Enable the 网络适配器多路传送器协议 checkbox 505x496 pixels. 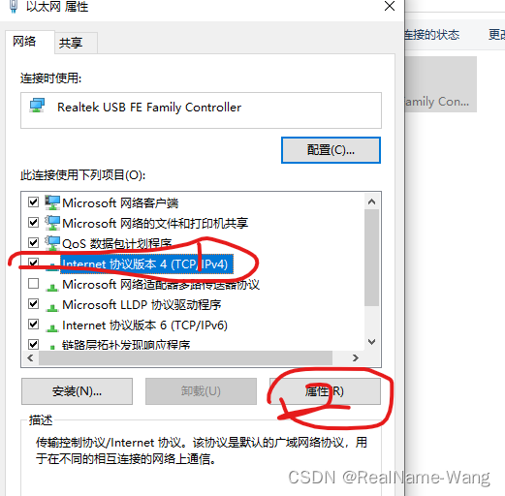34,284
